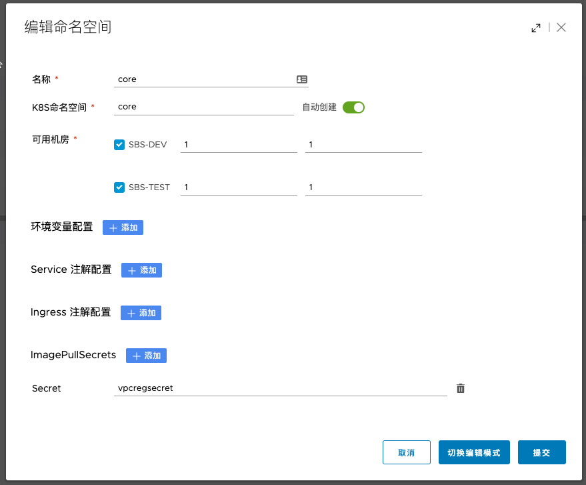This screenshot has height=485, width=586.
Task: Add an Ingress annotation config
Action: (141, 313)
